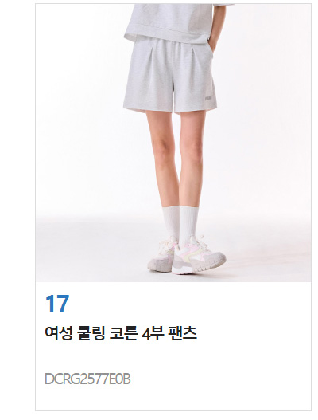Click the blue rank number 17
The height and width of the screenshot is (420, 318).
[57, 304]
